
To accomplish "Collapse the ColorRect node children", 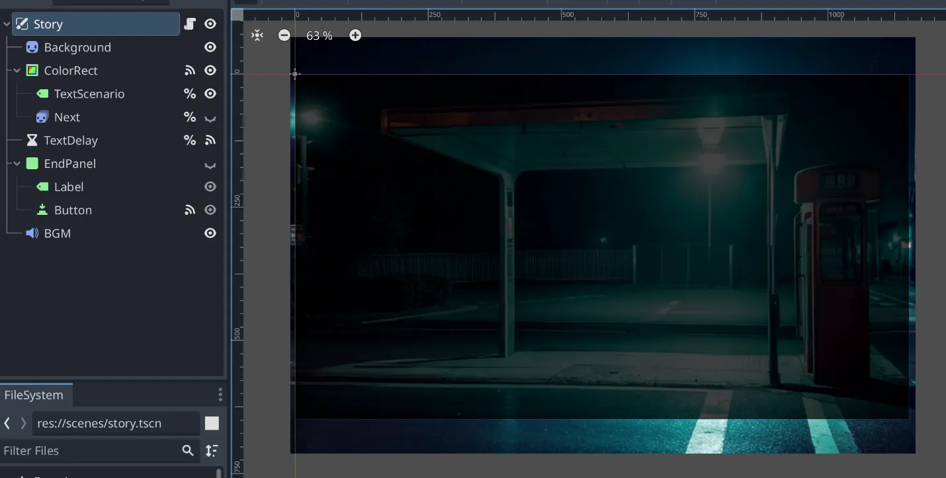I will 17,71.
